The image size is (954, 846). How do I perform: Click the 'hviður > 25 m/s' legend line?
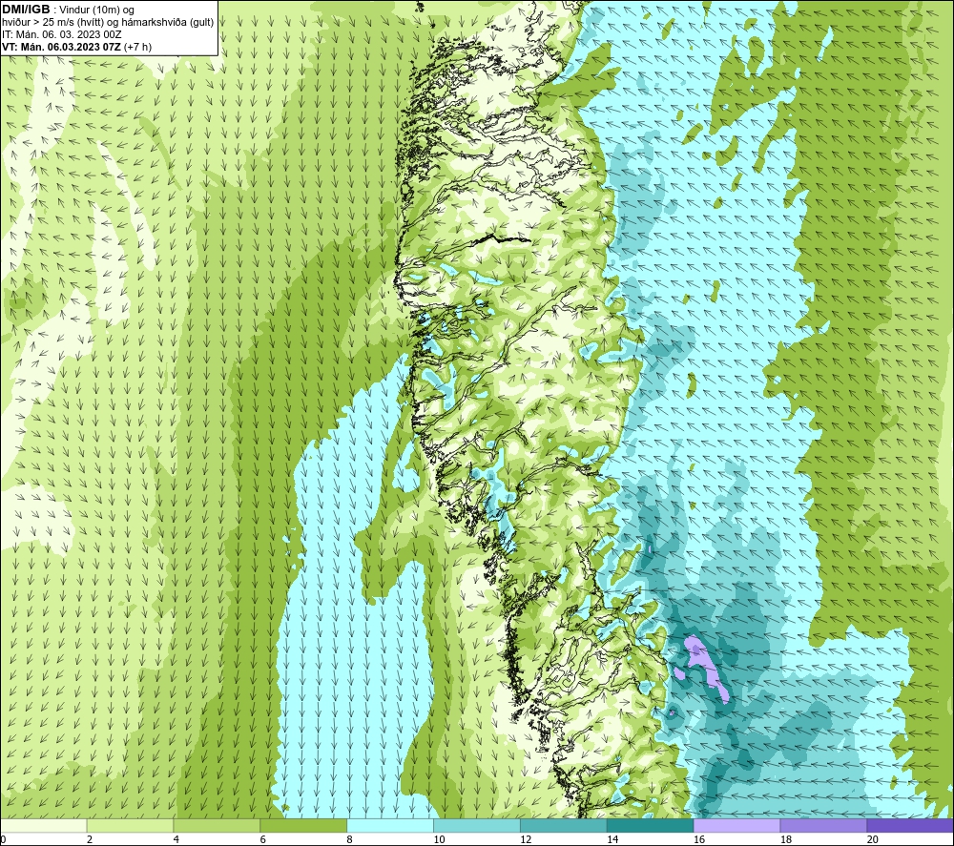108,22
